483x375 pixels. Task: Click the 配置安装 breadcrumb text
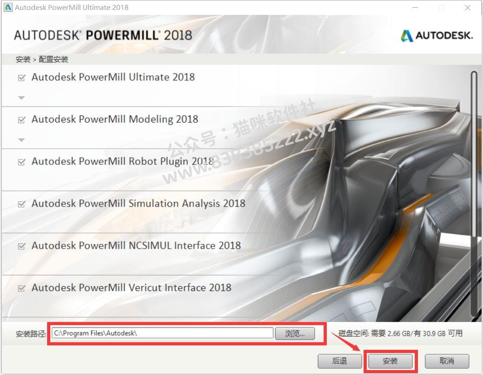point(53,59)
